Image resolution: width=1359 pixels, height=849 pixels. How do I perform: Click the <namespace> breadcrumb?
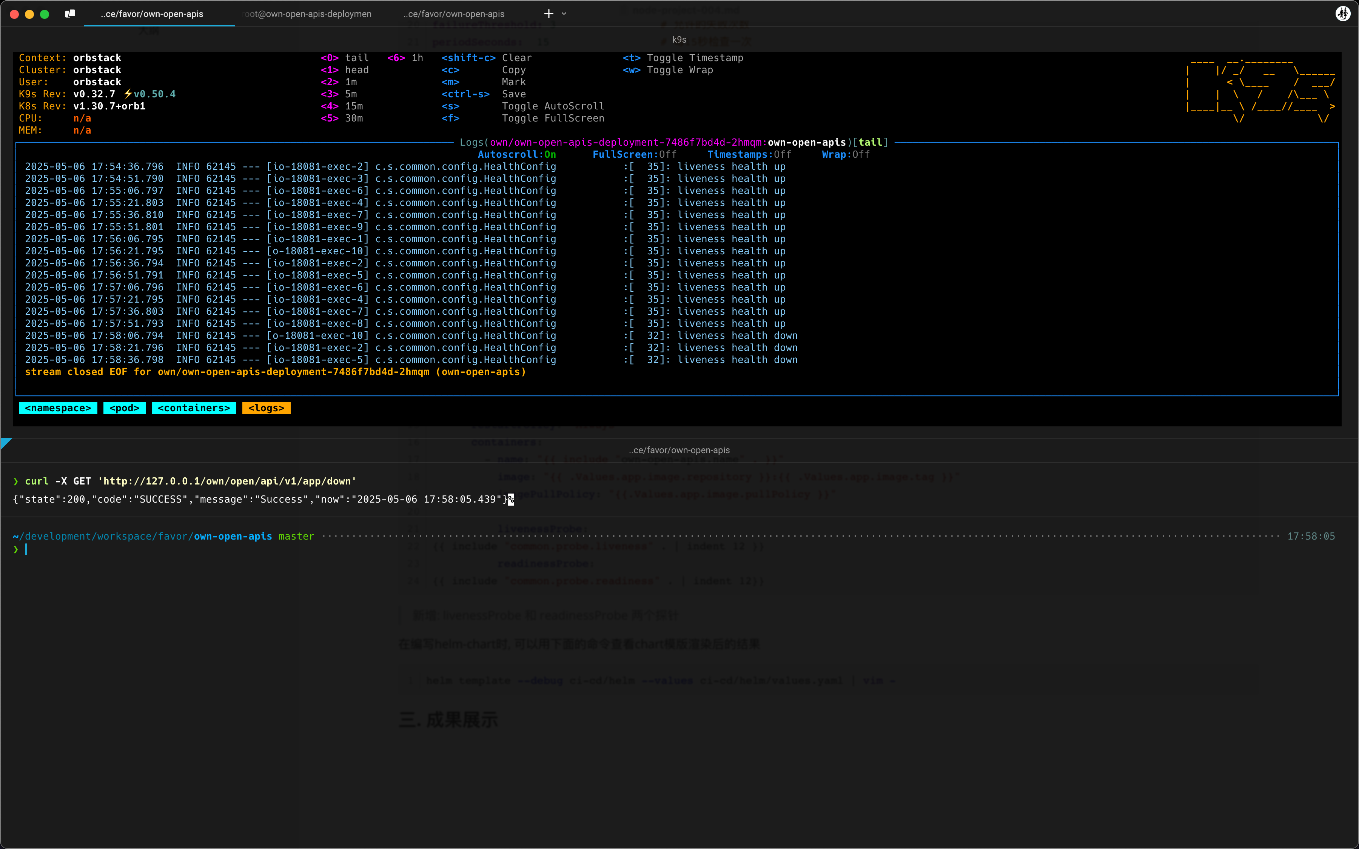tap(58, 408)
